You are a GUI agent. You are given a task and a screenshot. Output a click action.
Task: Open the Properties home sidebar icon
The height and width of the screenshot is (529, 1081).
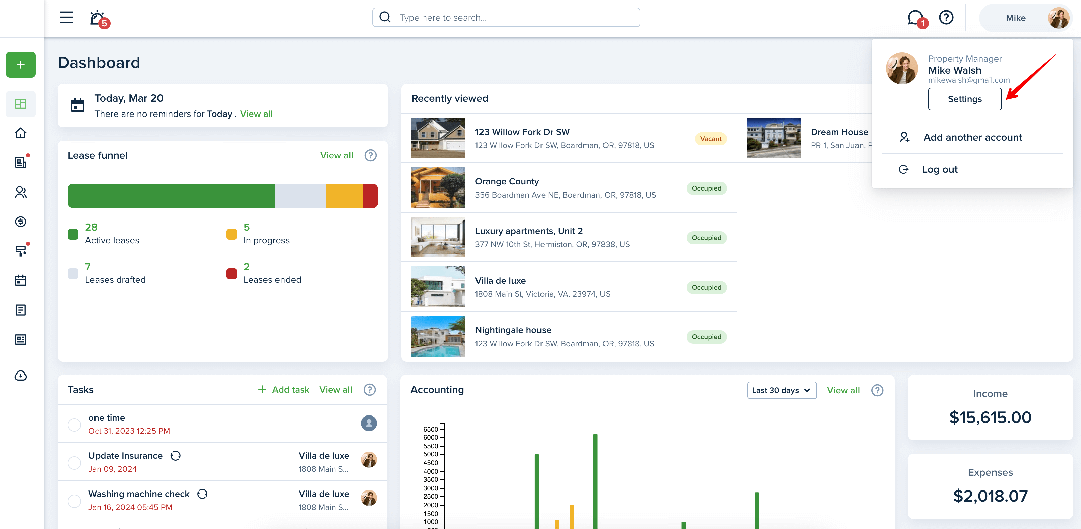tap(20, 133)
